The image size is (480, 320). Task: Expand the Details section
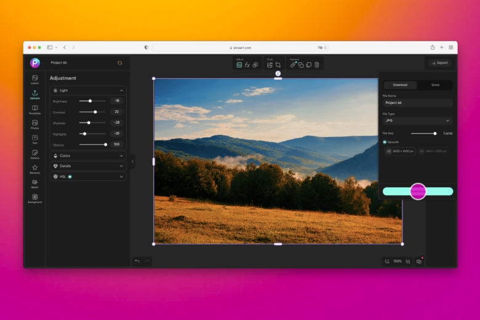(88, 166)
